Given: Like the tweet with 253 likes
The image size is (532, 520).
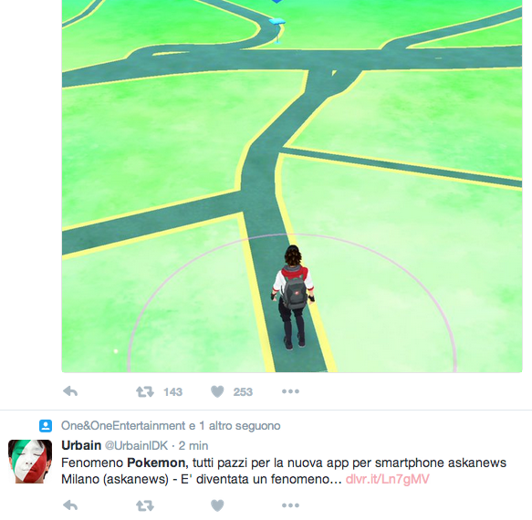Looking at the screenshot, I should (217, 391).
